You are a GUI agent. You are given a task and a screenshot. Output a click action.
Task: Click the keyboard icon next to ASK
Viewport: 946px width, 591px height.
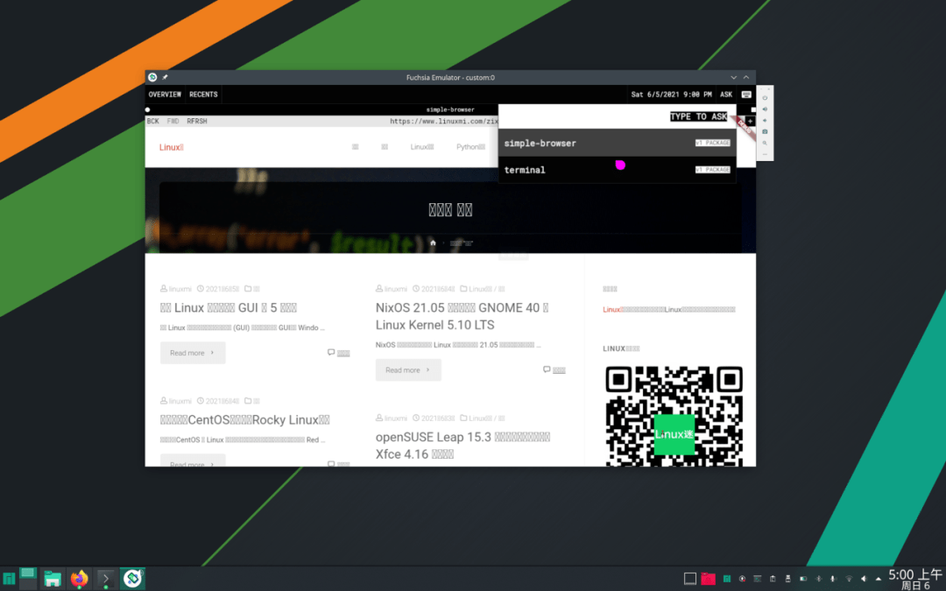click(x=745, y=94)
